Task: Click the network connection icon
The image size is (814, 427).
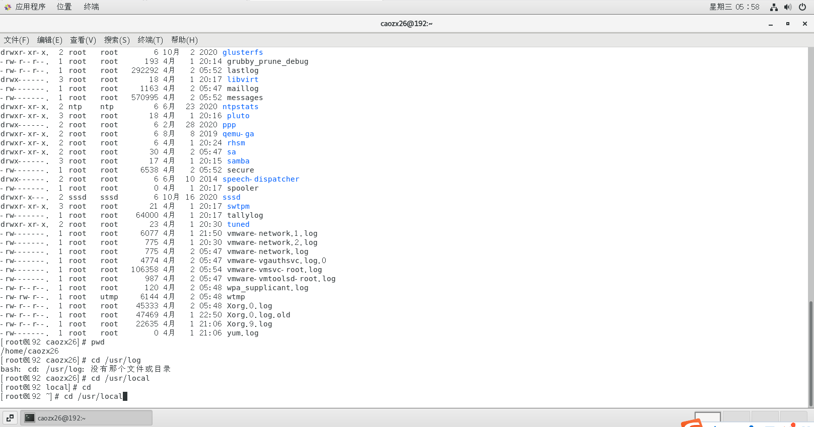Action: [x=774, y=7]
